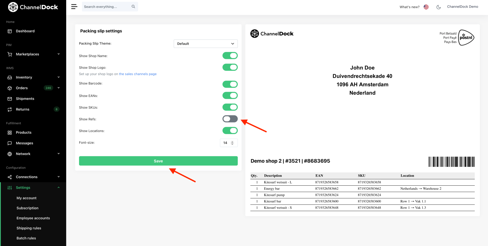Open Employee accounts page

(x=33, y=218)
